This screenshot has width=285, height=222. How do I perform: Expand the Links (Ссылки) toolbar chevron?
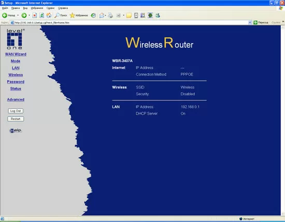[x=283, y=22]
